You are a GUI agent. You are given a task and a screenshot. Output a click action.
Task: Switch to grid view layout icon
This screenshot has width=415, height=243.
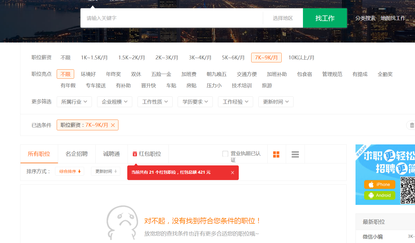pyautogui.click(x=276, y=154)
